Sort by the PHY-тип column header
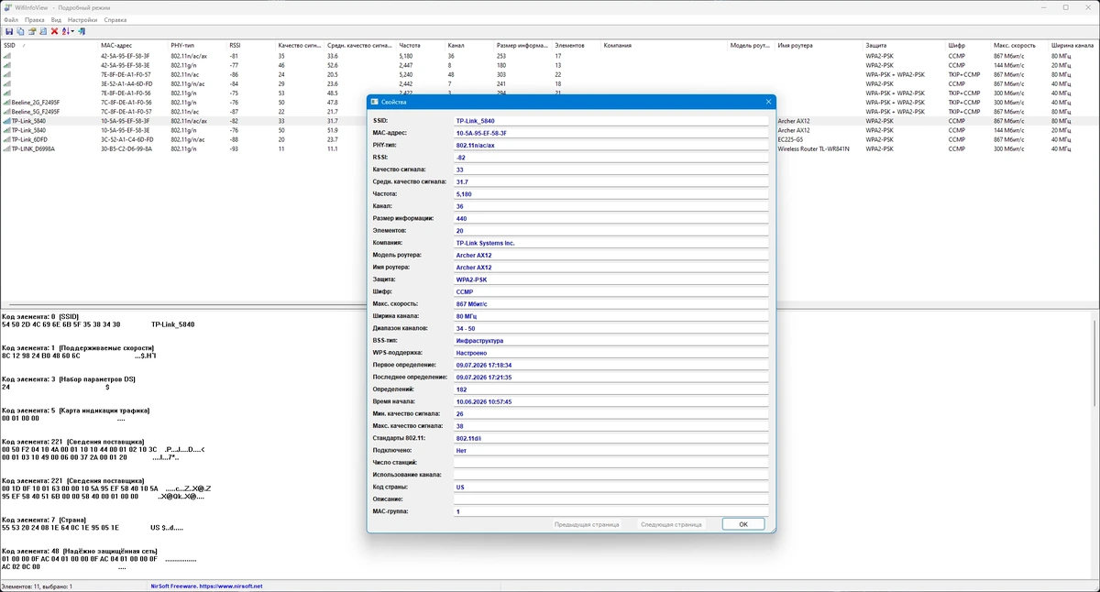1100x592 pixels. click(x=197, y=45)
